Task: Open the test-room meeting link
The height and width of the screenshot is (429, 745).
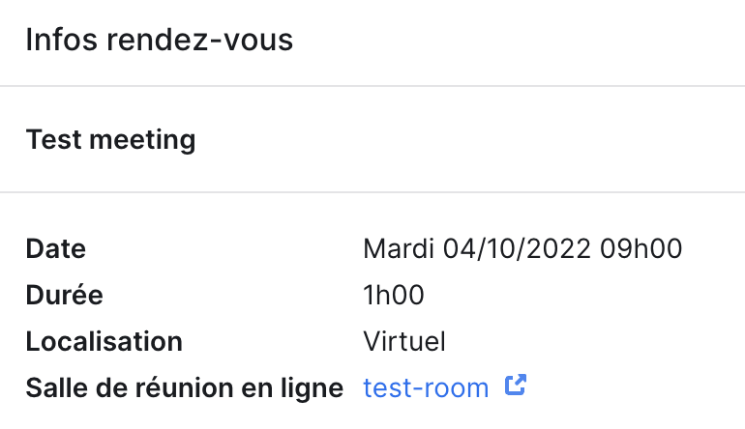Action: point(426,388)
